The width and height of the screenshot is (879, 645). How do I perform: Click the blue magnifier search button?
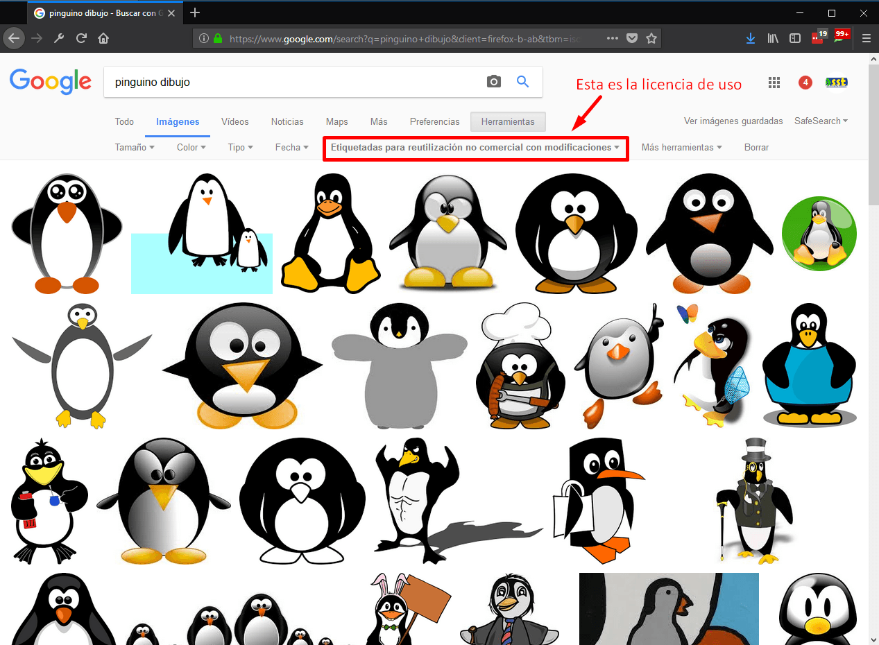523,82
